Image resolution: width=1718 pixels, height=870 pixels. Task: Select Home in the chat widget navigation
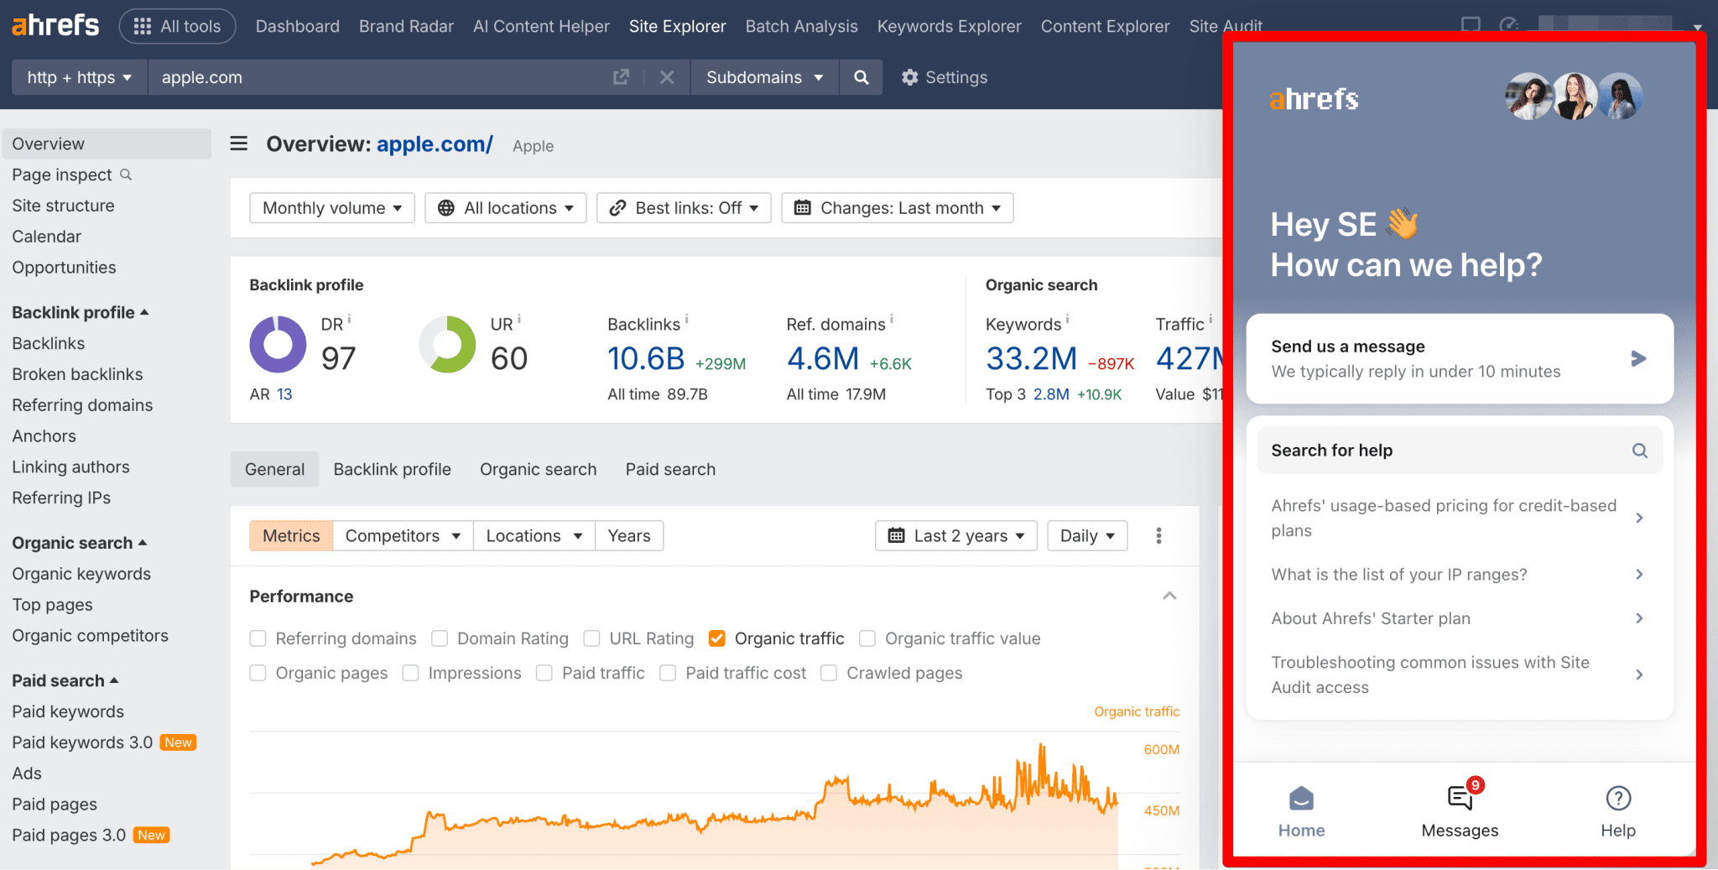pos(1301,808)
